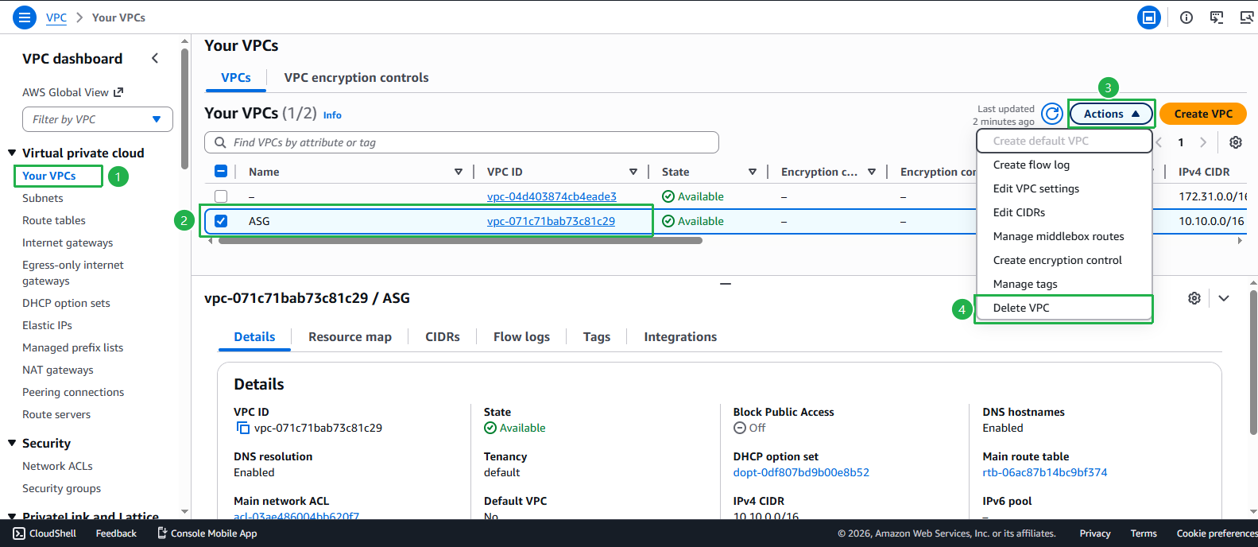Open Feedback in the footer
This screenshot has width=1258, height=547.
[116, 533]
